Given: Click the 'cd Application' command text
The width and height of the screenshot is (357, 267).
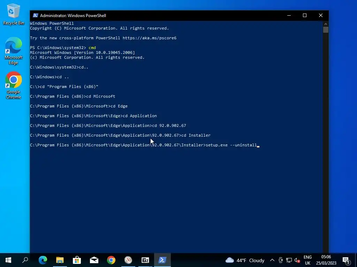Looking at the screenshot, I should coord(140,116).
